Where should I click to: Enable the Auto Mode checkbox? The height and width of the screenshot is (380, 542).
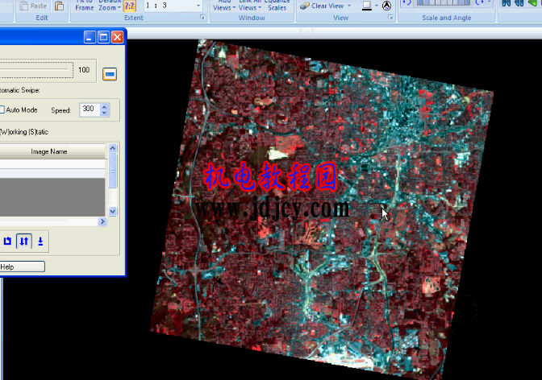click(x=2, y=109)
